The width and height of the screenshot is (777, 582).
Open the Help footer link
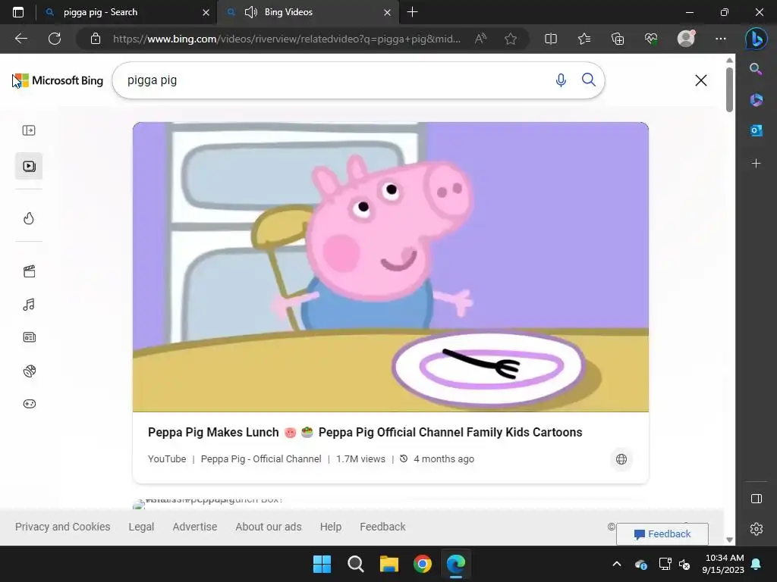[x=331, y=527]
